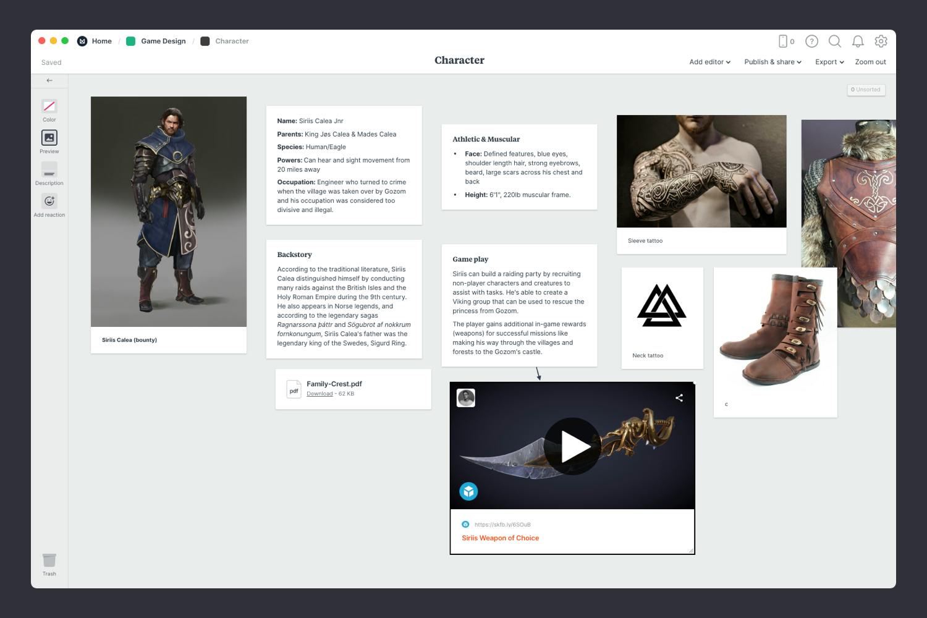This screenshot has width=927, height=618.
Task: Open settings with the gear icon
Action: coord(881,41)
